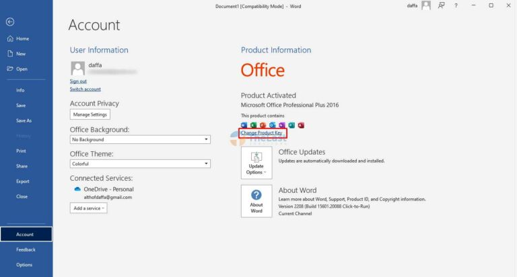The image size is (517, 277).
Task: Click the OneNote app icon in product list
Action: click(x=282, y=125)
